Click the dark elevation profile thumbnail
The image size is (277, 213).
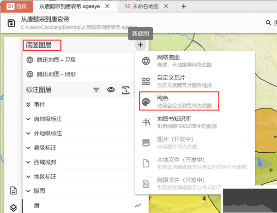[x=250, y=201]
